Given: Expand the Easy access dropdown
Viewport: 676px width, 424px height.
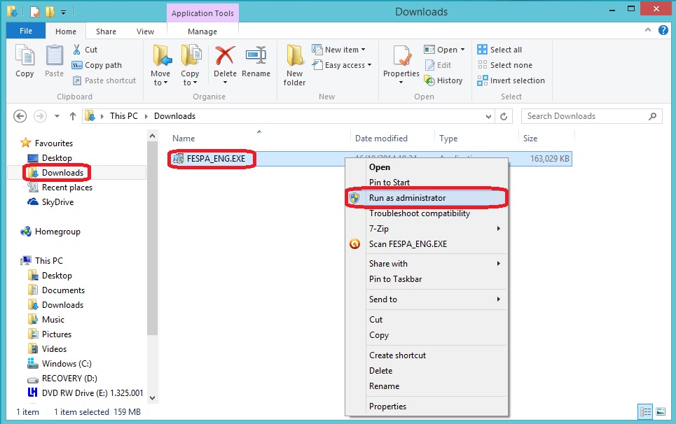Looking at the screenshot, I should [369, 65].
